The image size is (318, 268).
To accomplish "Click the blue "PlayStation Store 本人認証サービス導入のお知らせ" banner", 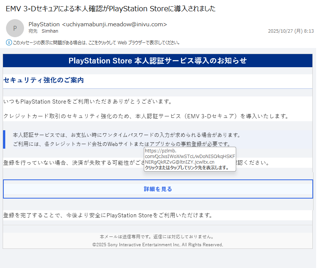I will click(158, 60).
